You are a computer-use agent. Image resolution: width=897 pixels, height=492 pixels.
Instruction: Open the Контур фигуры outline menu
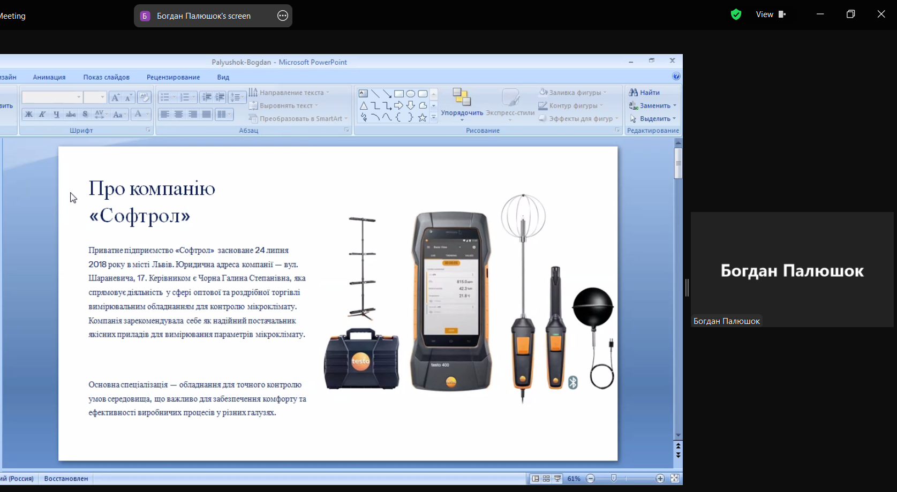click(x=571, y=105)
